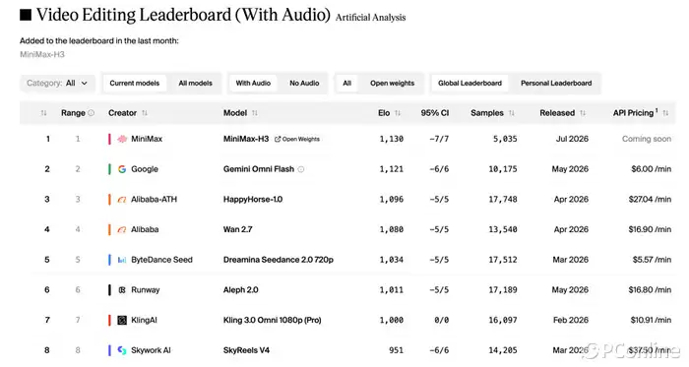
Task: Open the Category: All dropdown
Action: coord(57,83)
